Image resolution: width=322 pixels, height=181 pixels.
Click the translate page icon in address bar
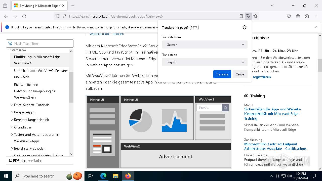coord(248,16)
